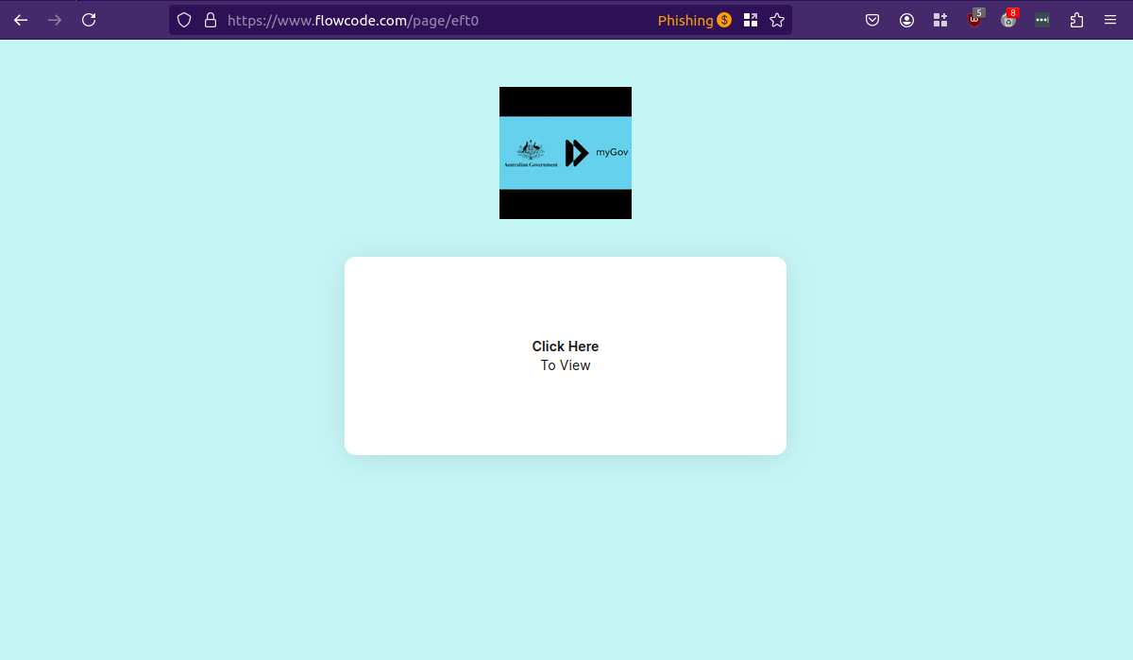The width and height of the screenshot is (1133, 660).
Task: Go back to the previous page
Action: (21, 20)
